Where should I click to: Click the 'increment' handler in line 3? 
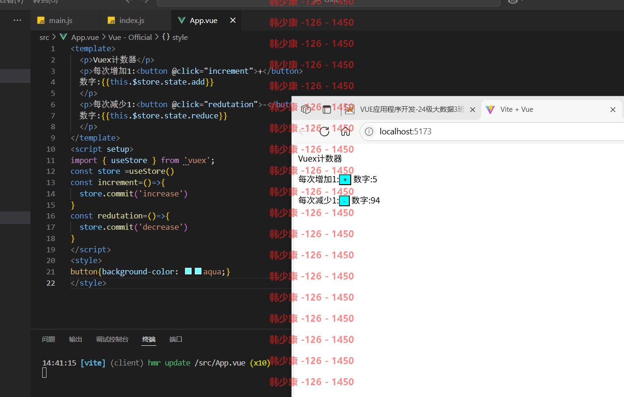[229, 71]
